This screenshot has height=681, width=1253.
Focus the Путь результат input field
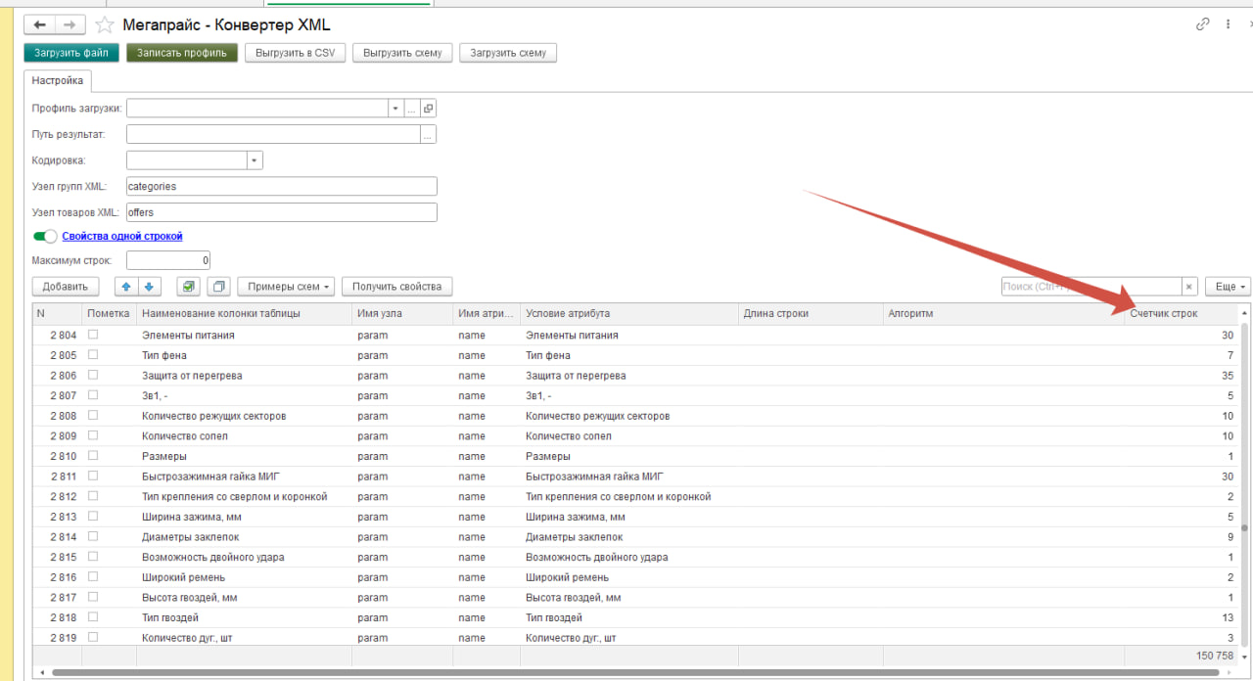[274, 135]
